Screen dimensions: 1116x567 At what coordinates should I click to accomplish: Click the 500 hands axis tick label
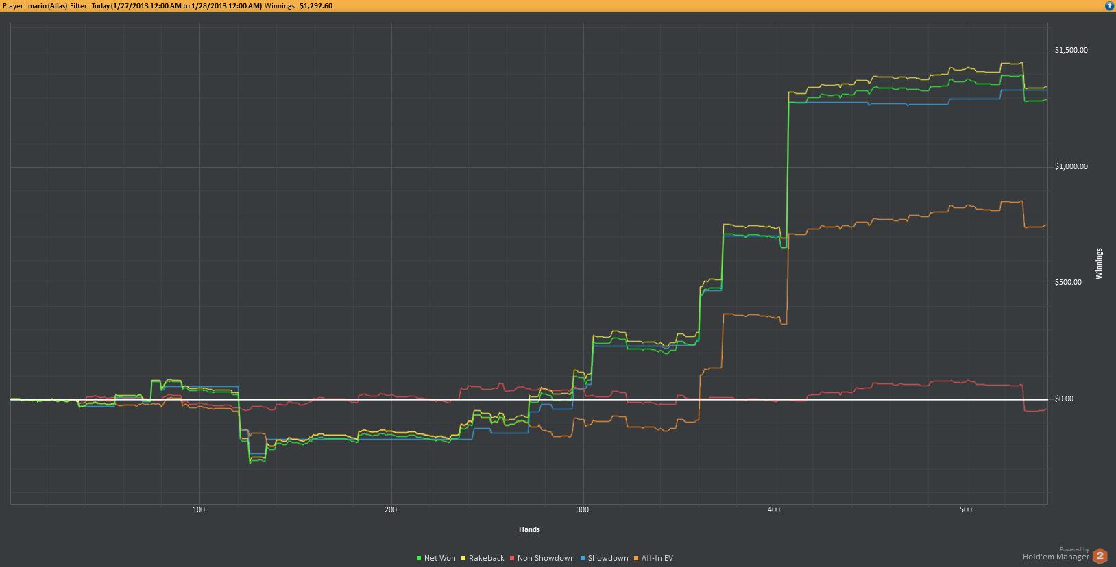tap(966, 510)
